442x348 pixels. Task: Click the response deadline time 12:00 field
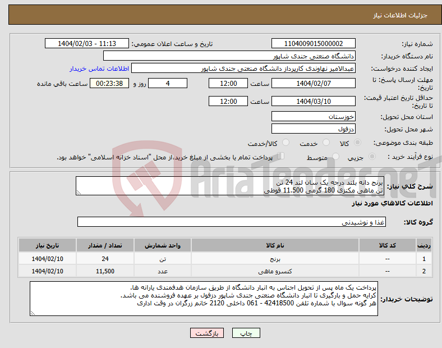click(228, 83)
